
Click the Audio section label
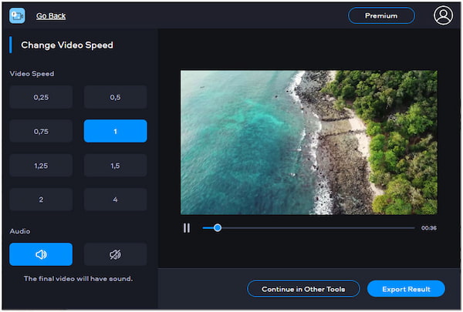[x=20, y=231]
